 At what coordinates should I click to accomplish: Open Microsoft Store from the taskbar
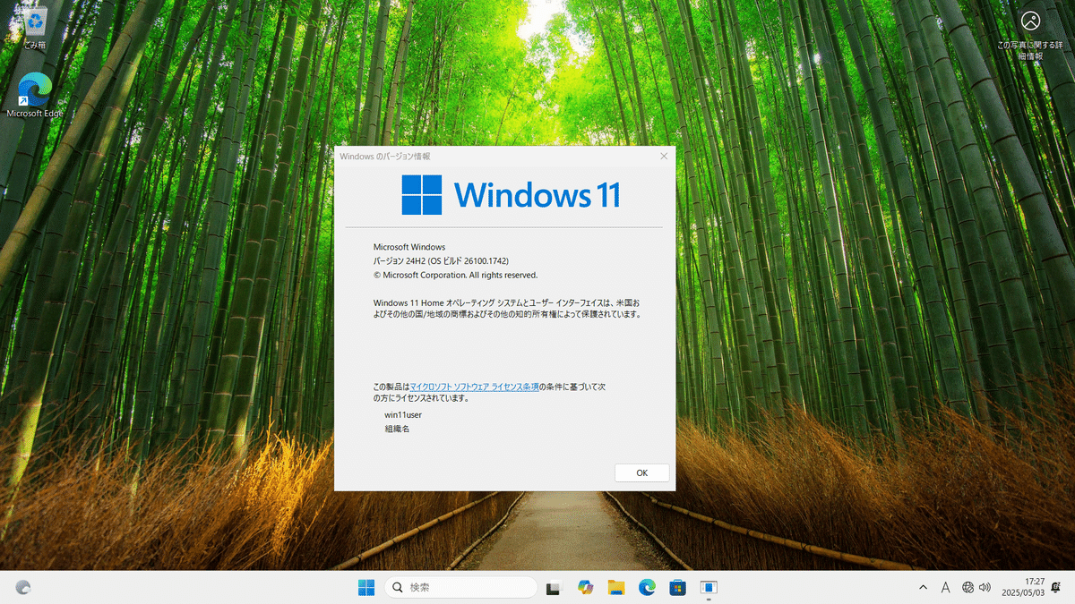678,587
